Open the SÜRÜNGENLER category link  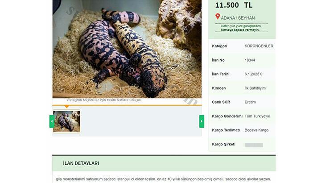pyautogui.click(x=259, y=46)
